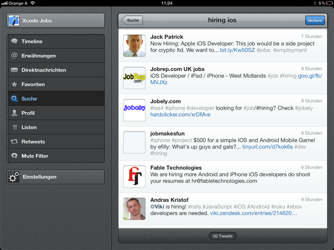
Task: Select the Suche magnifier icon
Action: pyautogui.click(x=14, y=99)
